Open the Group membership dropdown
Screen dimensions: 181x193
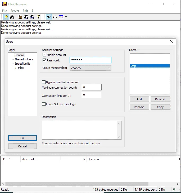(x=90, y=68)
